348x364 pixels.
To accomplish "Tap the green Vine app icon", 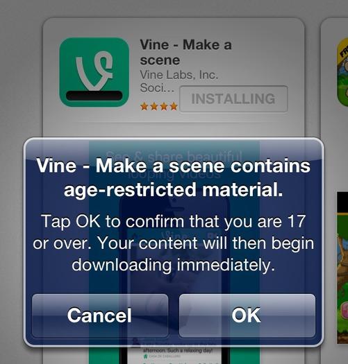I will 94,72.
